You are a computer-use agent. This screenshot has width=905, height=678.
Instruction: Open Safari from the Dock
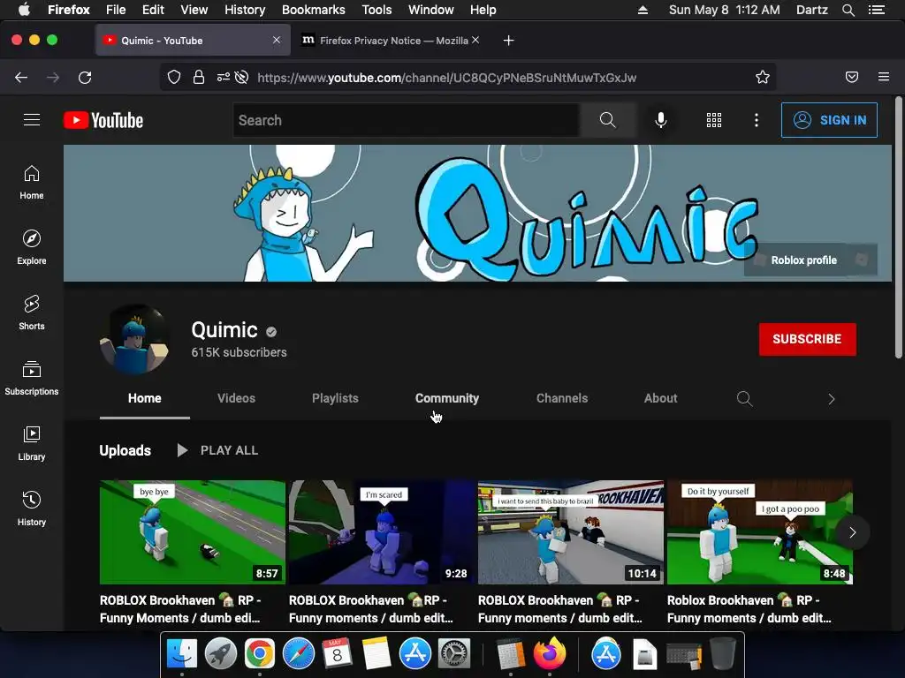(x=299, y=653)
